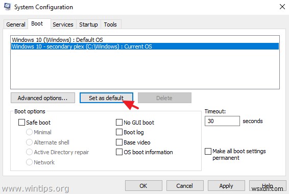This screenshot has width=289, height=194.
Task: Click the Timeout seconds input field
Action: [222, 121]
